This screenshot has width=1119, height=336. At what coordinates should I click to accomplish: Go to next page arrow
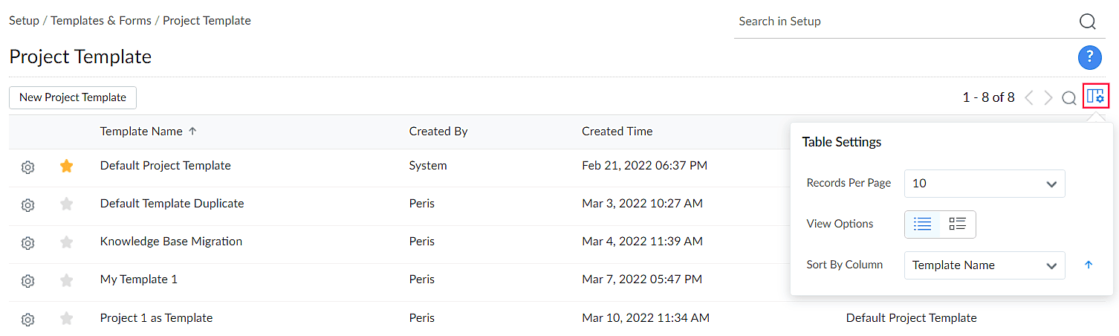click(1048, 98)
